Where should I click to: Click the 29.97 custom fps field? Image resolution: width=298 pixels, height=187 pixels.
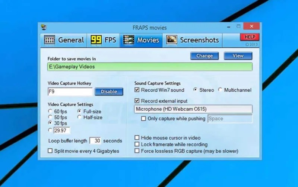point(62,130)
